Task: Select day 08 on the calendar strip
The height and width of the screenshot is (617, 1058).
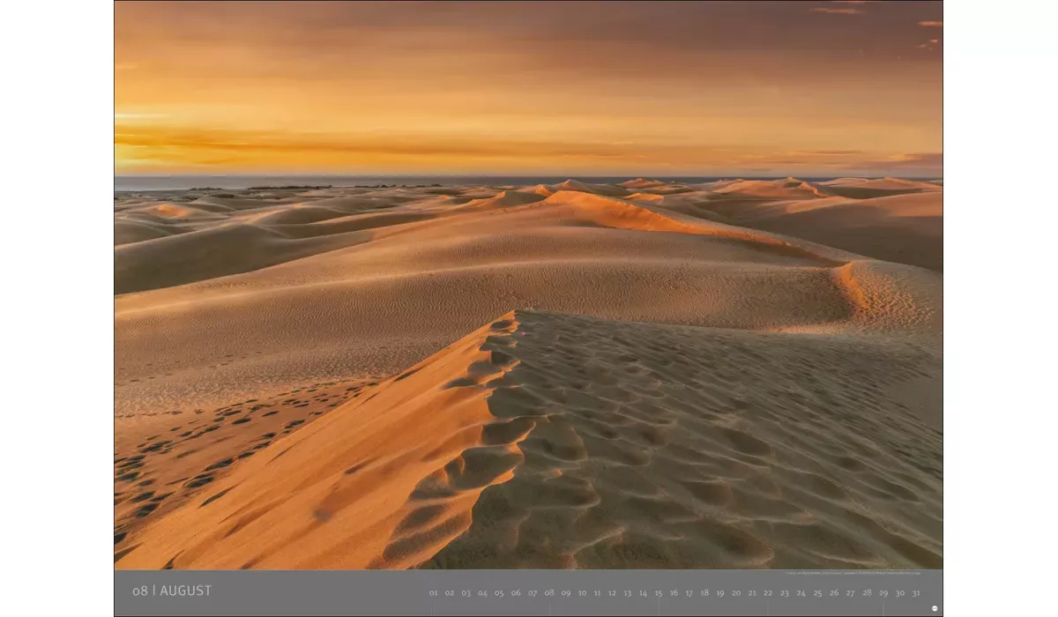Action: coord(549,593)
